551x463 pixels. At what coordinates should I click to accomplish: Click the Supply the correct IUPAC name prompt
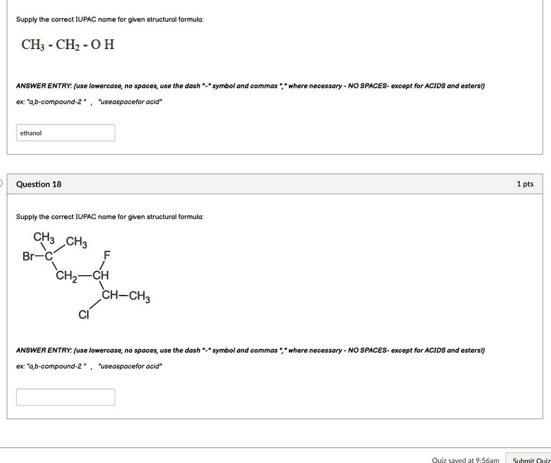click(109, 19)
